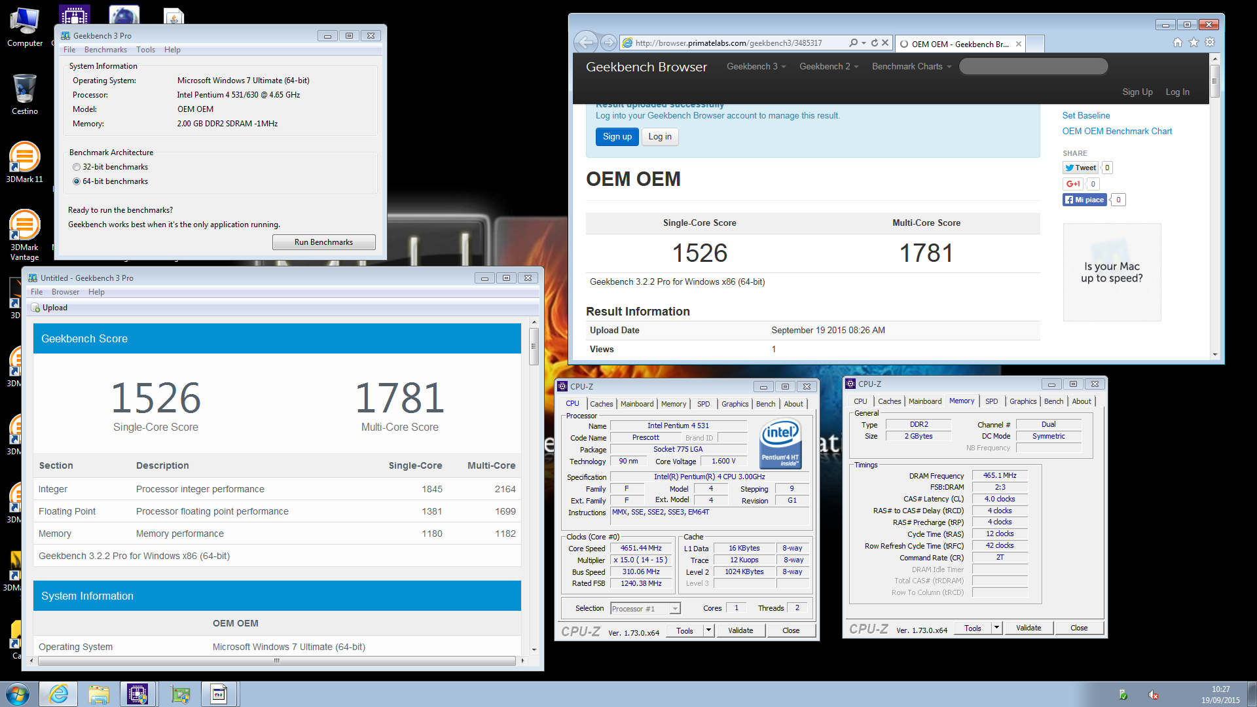
Task: Click the browser page vertical scrollbar thumb
Action: [x=1215, y=82]
